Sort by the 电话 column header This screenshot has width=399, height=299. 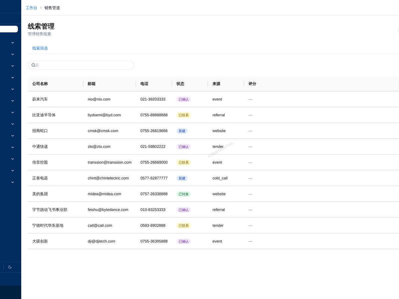pyautogui.click(x=144, y=84)
